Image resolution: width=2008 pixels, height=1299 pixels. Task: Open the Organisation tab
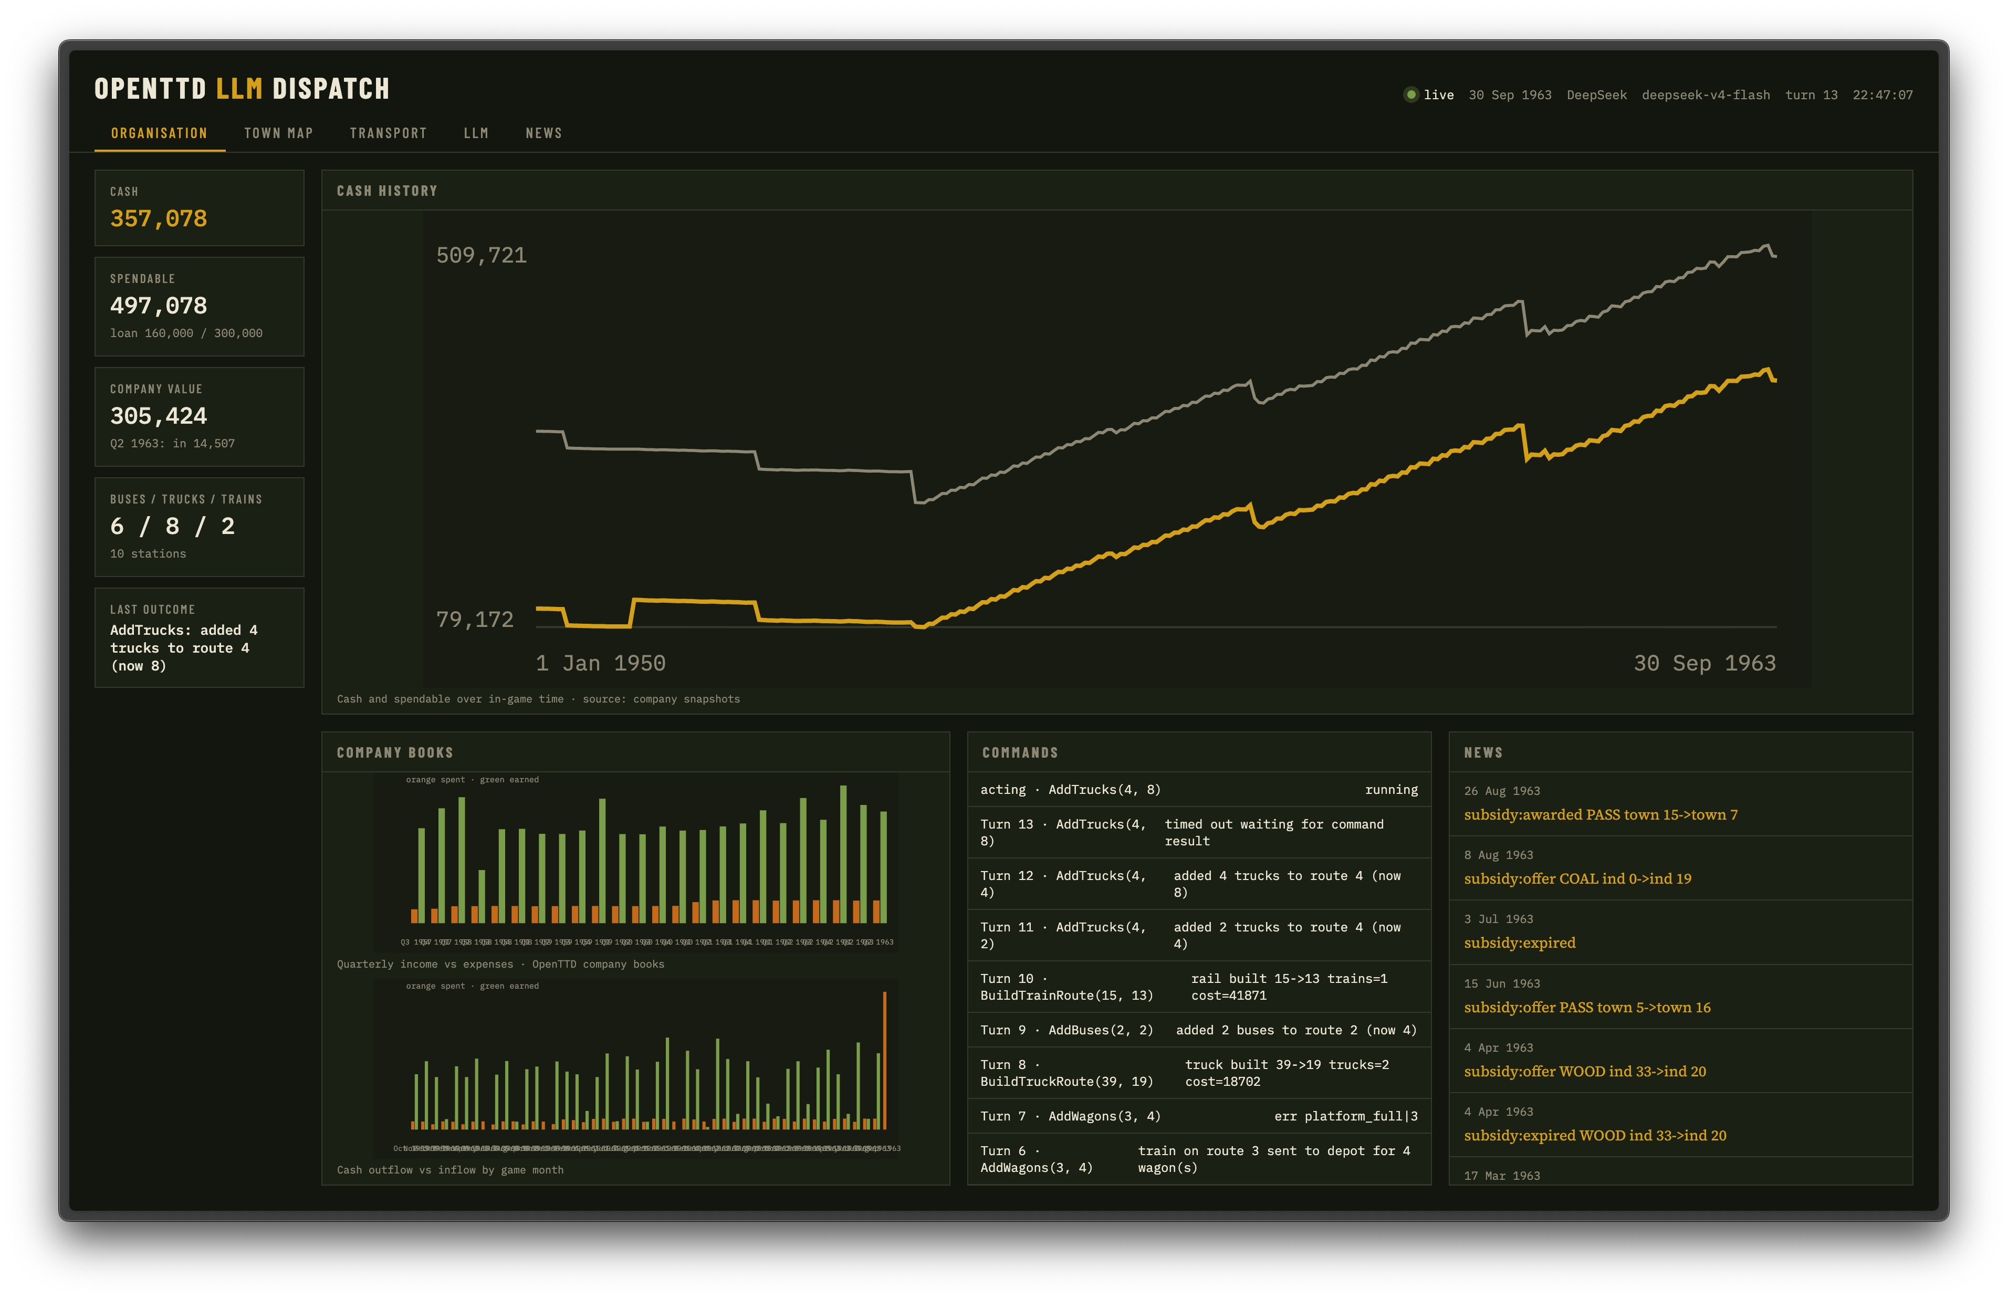click(x=160, y=133)
